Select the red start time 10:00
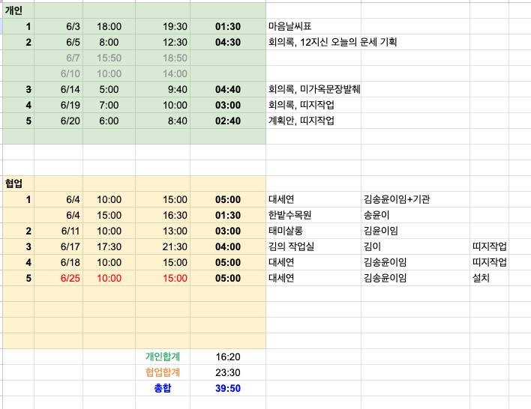 point(109,278)
